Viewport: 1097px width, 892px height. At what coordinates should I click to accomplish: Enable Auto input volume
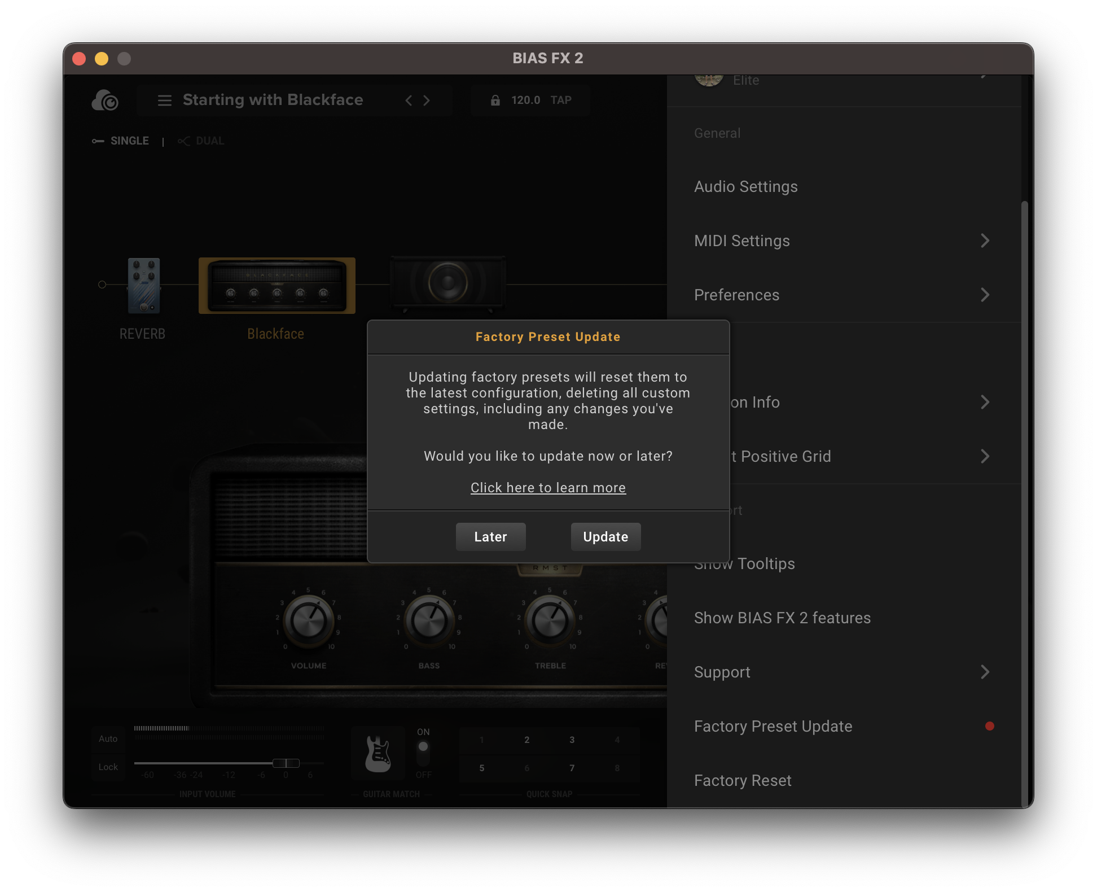coord(108,738)
